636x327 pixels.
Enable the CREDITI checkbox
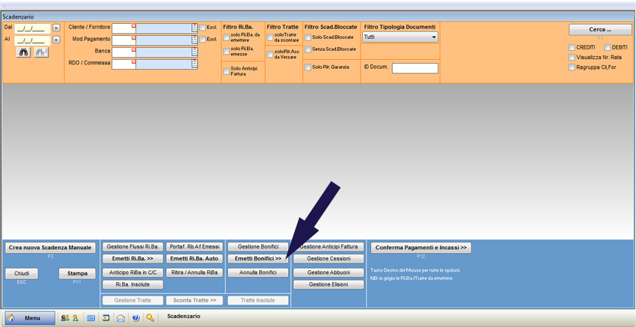tap(572, 47)
